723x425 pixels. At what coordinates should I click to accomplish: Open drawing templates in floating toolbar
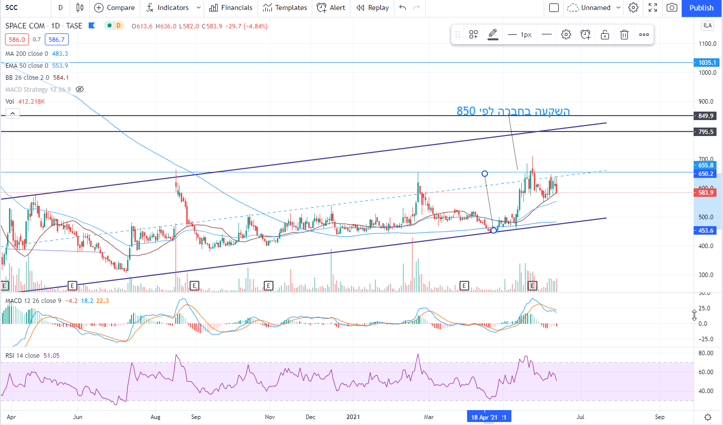[474, 34]
